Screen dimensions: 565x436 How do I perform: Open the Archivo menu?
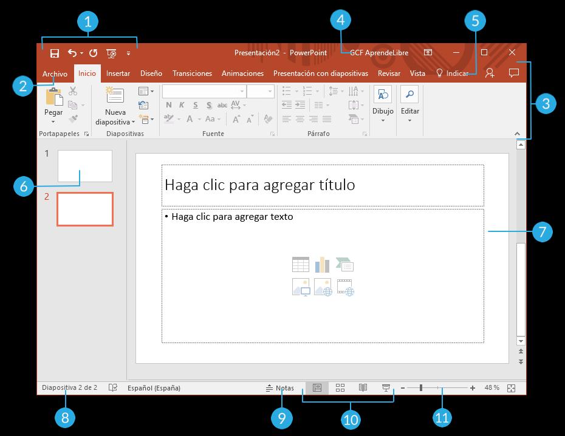tap(55, 73)
